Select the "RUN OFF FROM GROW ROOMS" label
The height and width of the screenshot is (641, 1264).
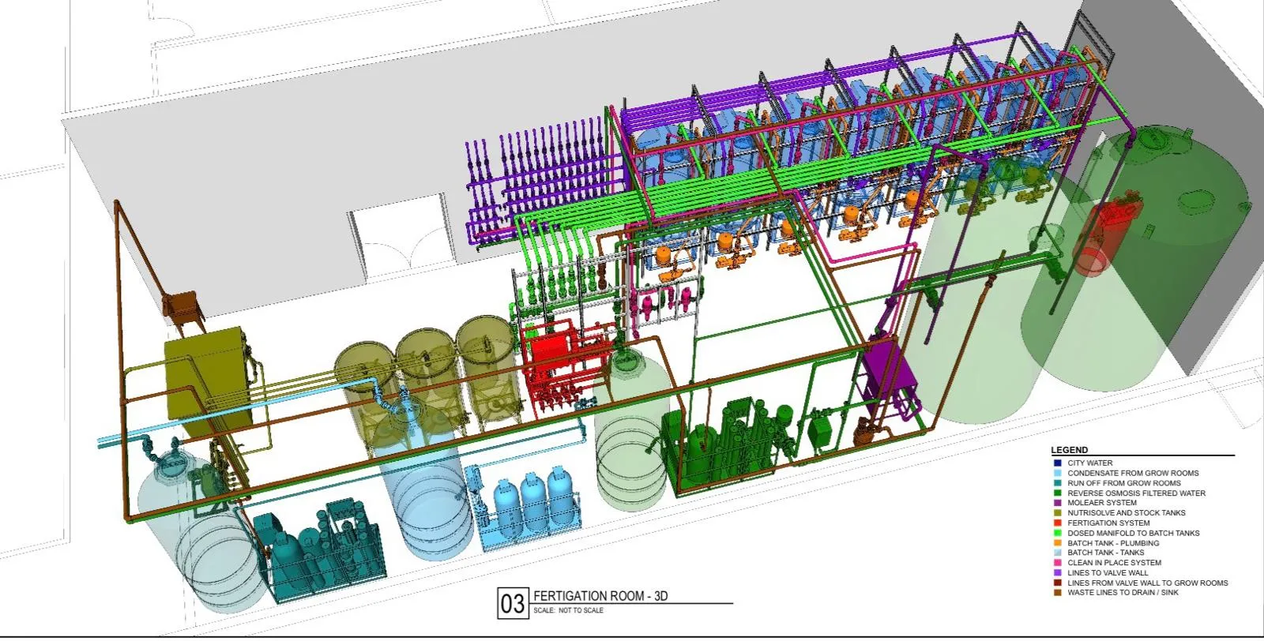point(1124,483)
